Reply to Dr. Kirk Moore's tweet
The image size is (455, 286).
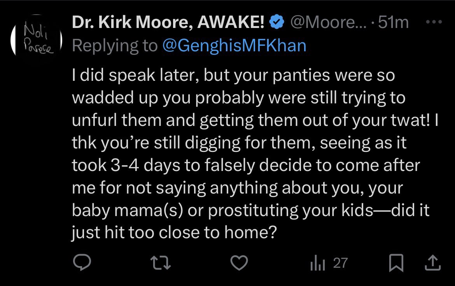(x=82, y=264)
